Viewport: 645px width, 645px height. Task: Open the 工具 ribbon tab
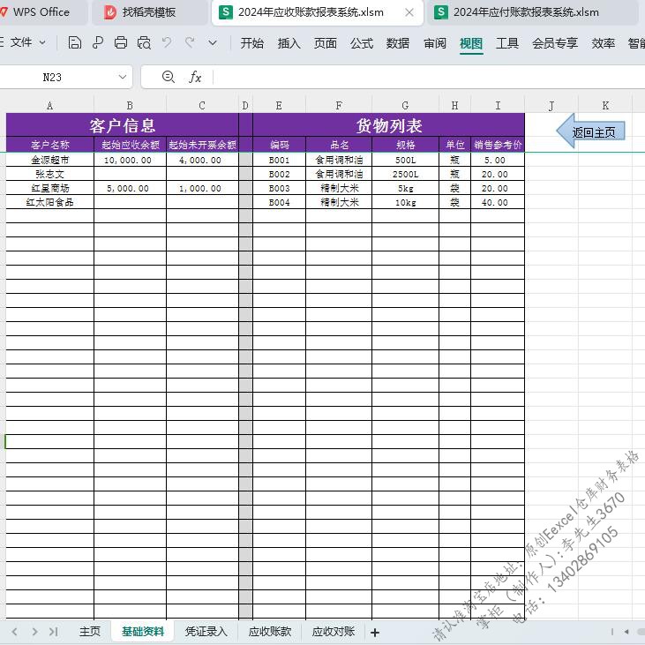(507, 43)
